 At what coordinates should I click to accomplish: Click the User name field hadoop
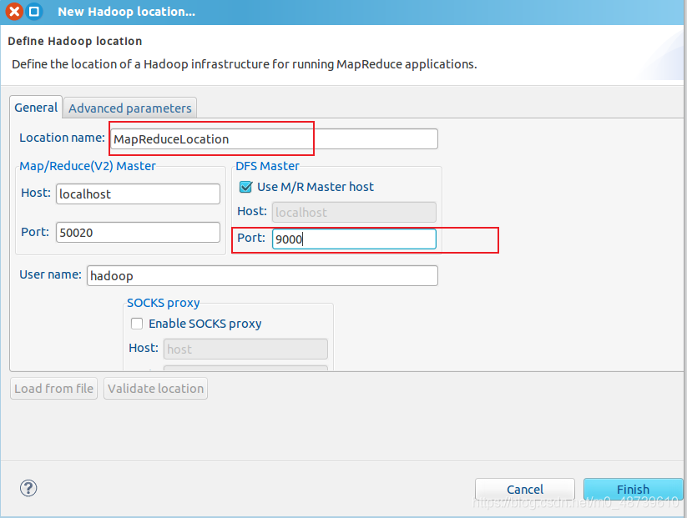262,276
